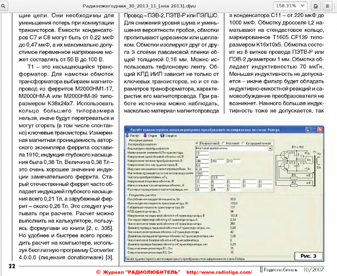
Task: Open "Мостовой выпрямитель" combo box in figure
Action: tap(234, 148)
